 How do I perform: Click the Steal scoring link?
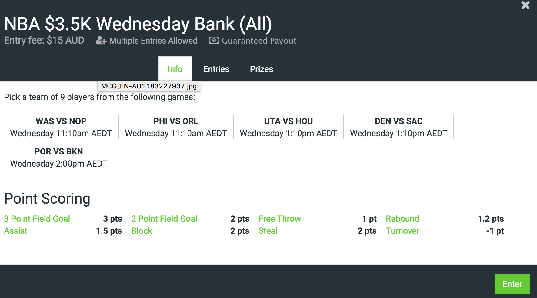268,231
